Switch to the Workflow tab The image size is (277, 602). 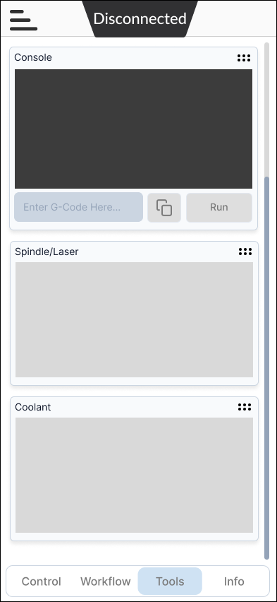pyautogui.click(x=105, y=582)
